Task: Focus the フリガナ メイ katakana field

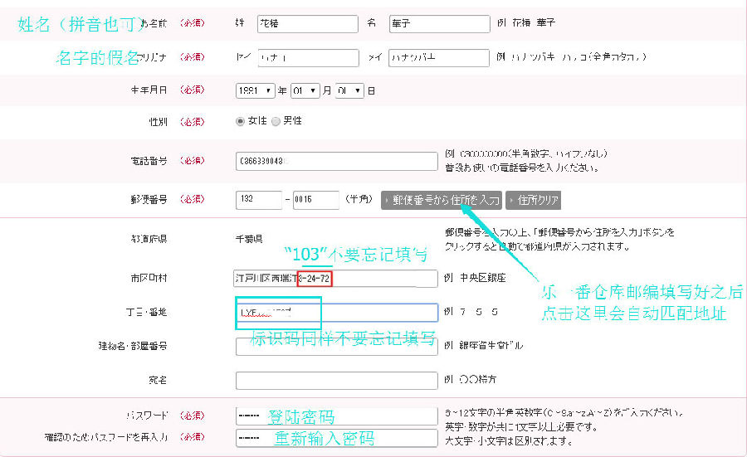Action: (436, 57)
